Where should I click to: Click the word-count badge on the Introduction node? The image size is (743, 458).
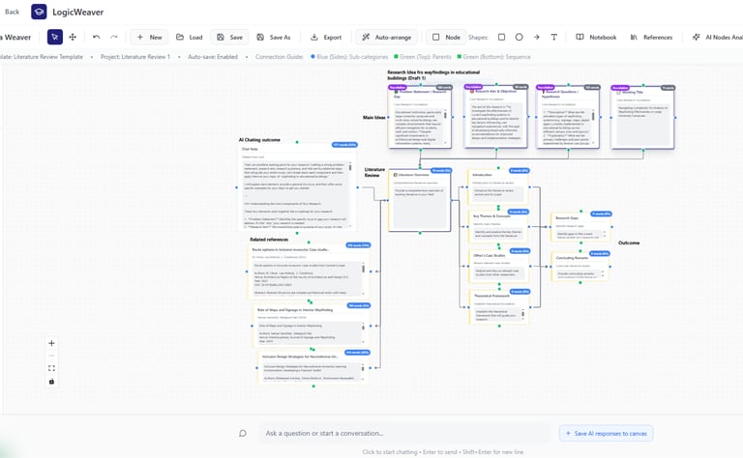(x=519, y=170)
